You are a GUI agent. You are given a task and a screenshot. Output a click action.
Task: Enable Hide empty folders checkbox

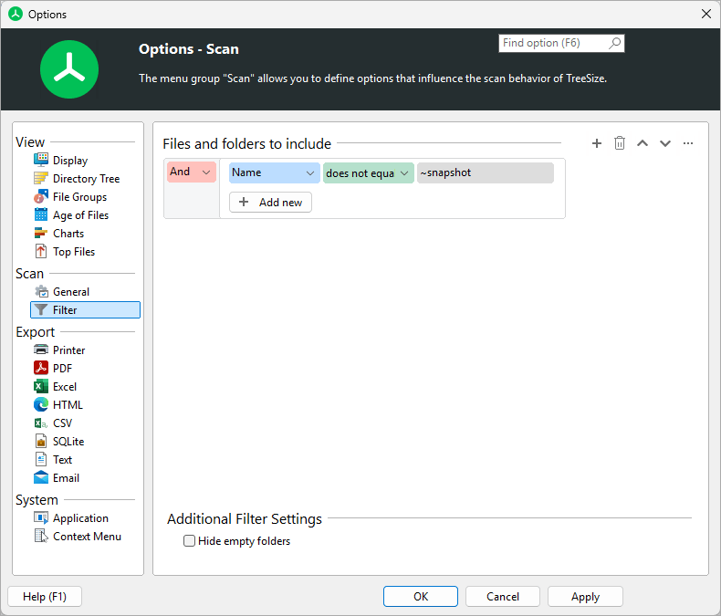point(189,540)
